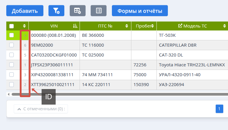Click the VIN column sort icon

coord(75,26)
